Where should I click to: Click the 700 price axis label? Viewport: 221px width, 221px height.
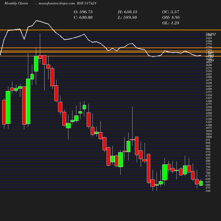click(208, 173)
